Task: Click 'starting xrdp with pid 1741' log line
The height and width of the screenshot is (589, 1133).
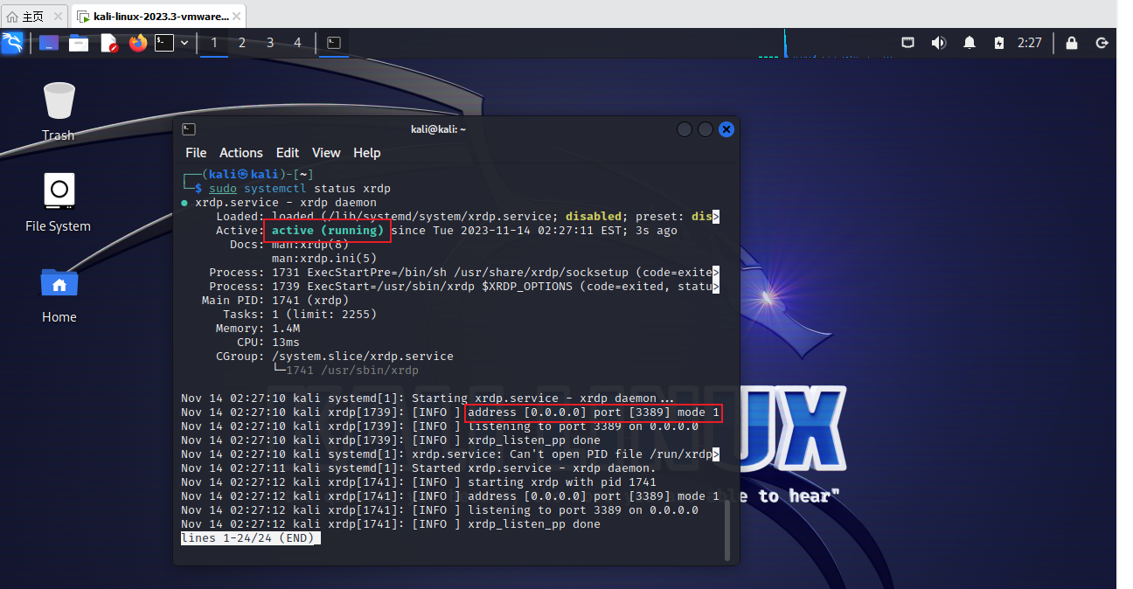Action: tap(562, 482)
